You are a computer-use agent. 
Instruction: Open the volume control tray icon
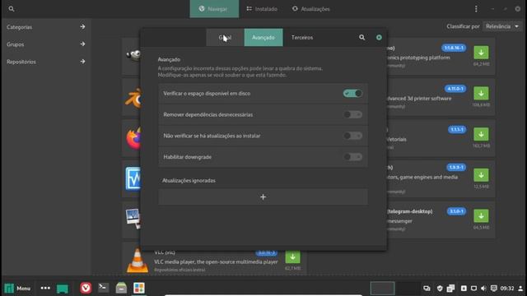pyautogui.click(x=483, y=289)
